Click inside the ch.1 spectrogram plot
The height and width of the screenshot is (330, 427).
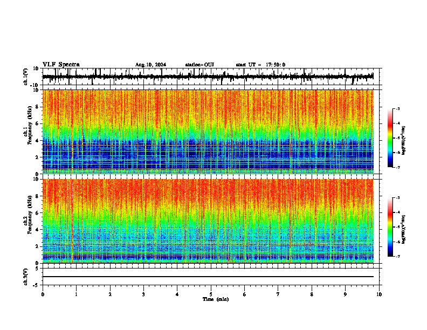(x=208, y=132)
